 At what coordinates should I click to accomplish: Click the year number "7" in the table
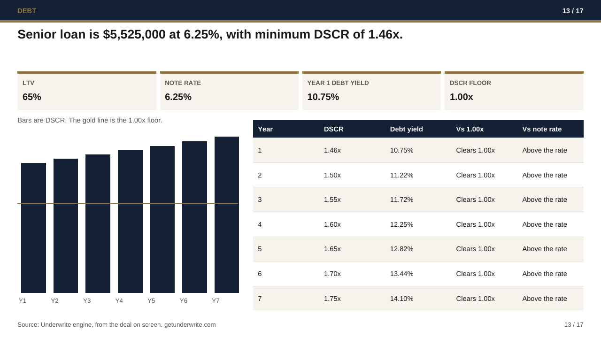tap(260, 299)
